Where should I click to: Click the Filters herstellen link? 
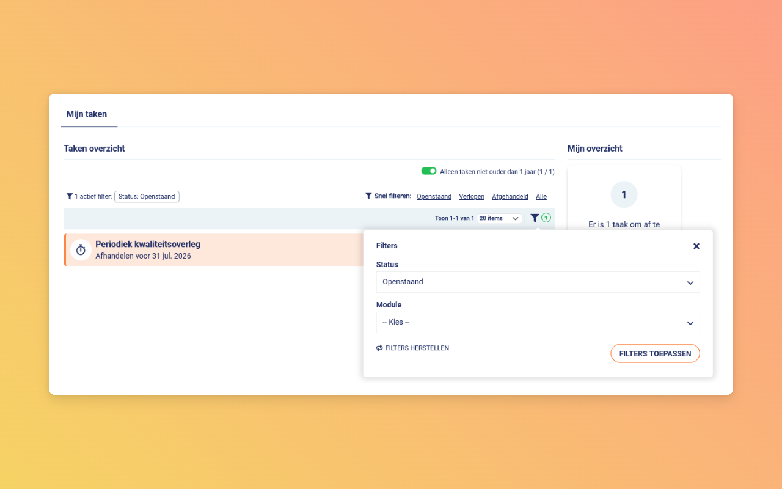click(x=417, y=348)
